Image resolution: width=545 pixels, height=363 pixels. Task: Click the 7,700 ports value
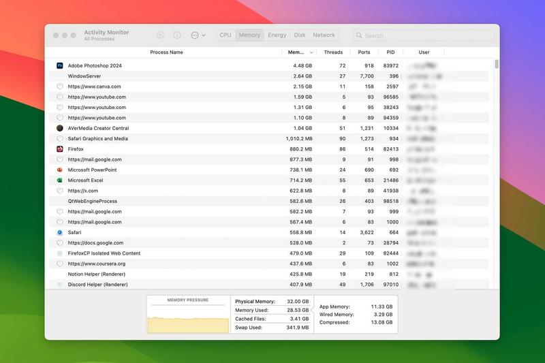pyautogui.click(x=367, y=76)
